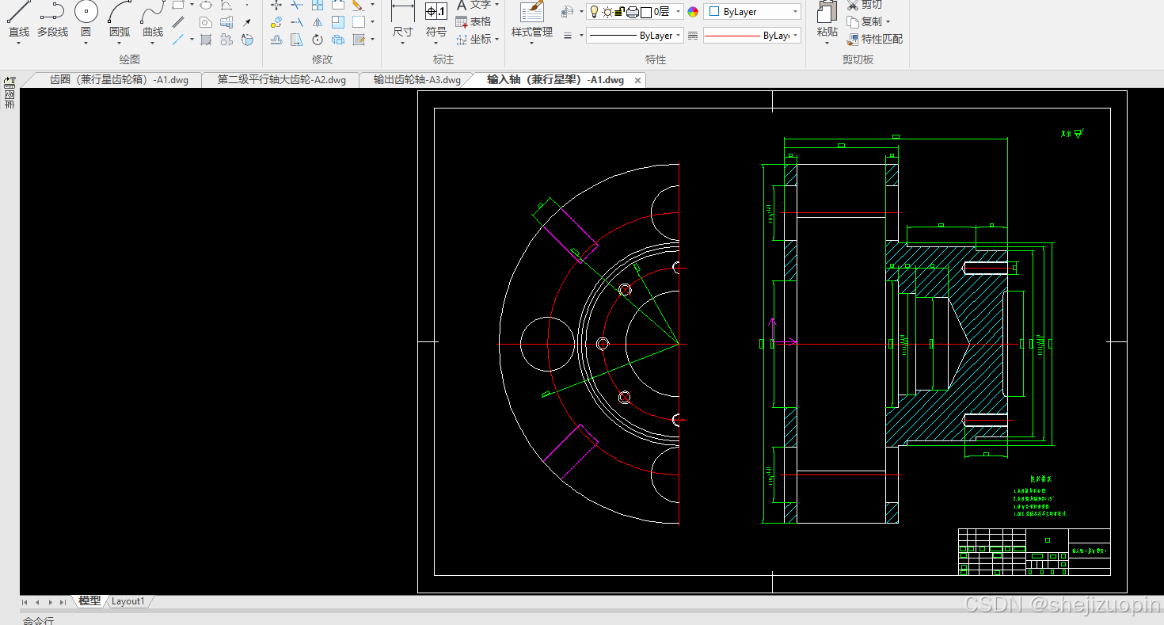Insert a 表格 table

(473, 22)
